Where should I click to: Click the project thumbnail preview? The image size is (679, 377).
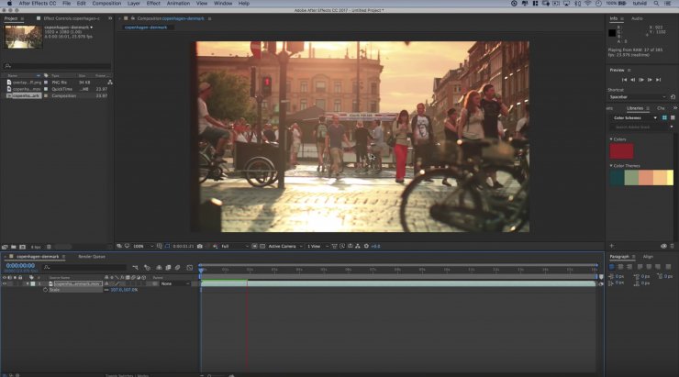tap(23, 37)
